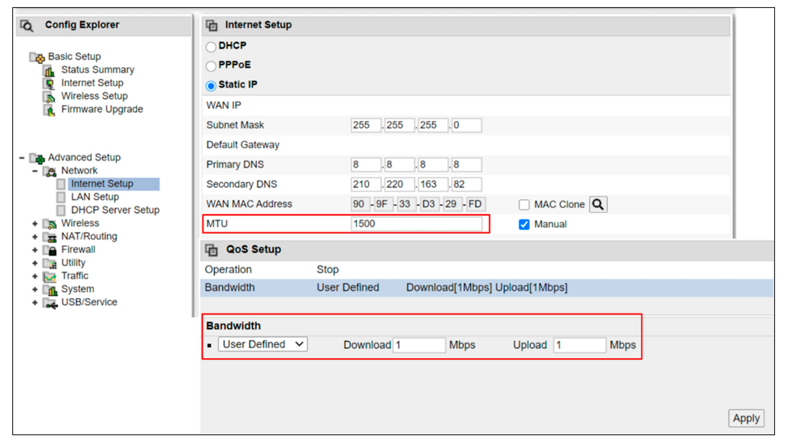Image resolution: width=796 pixels, height=448 pixels.
Task: Open the User Defined bandwidth dropdown
Action: pos(263,344)
